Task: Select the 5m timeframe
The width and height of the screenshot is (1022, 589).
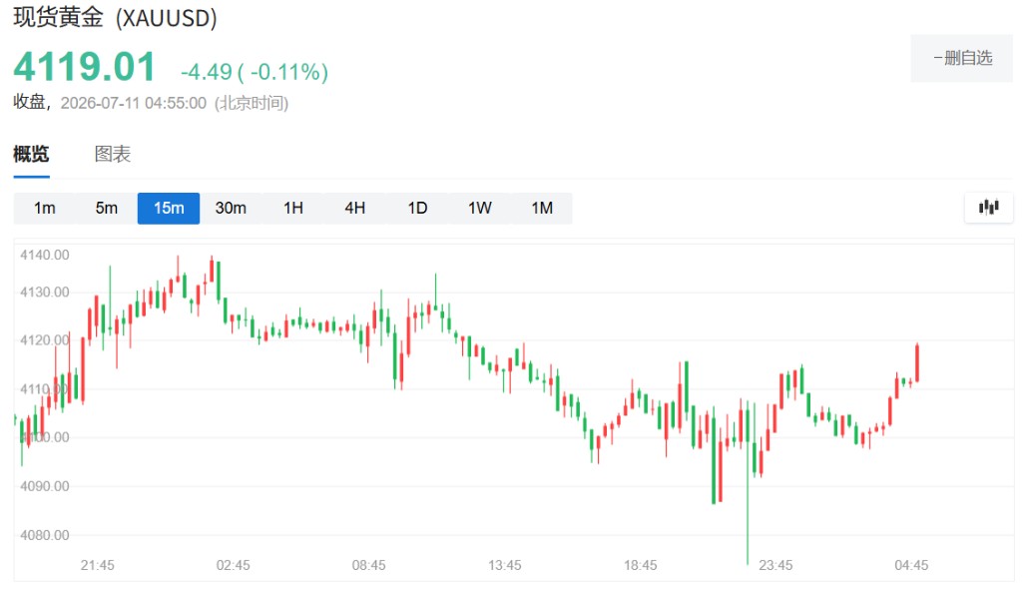Action: point(106,208)
